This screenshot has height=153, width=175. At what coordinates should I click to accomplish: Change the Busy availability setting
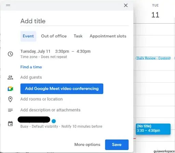pos(24,126)
